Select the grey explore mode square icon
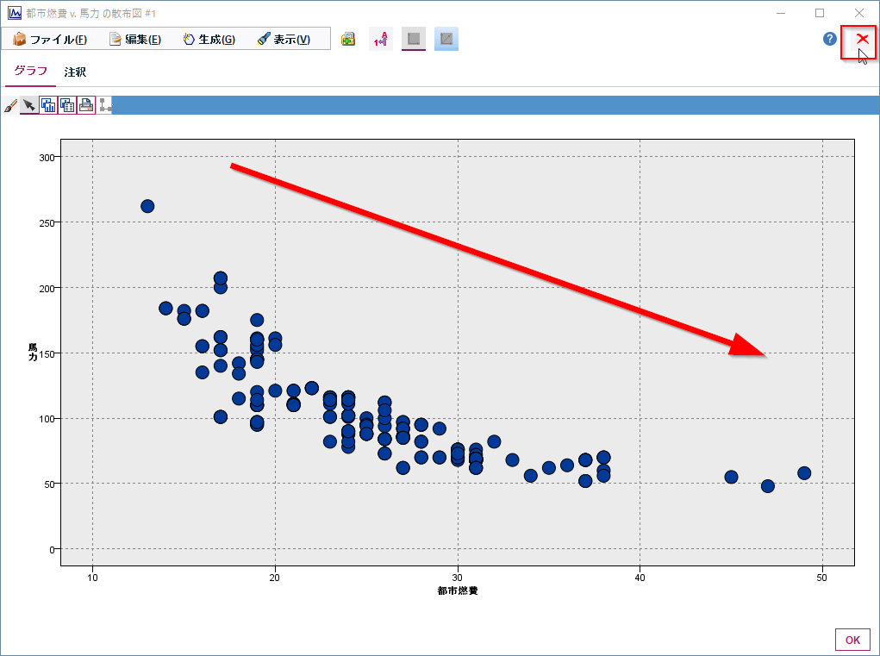 tap(414, 40)
